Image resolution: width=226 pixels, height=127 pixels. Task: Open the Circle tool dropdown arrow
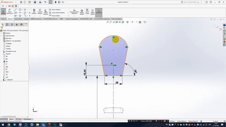click(22, 10)
